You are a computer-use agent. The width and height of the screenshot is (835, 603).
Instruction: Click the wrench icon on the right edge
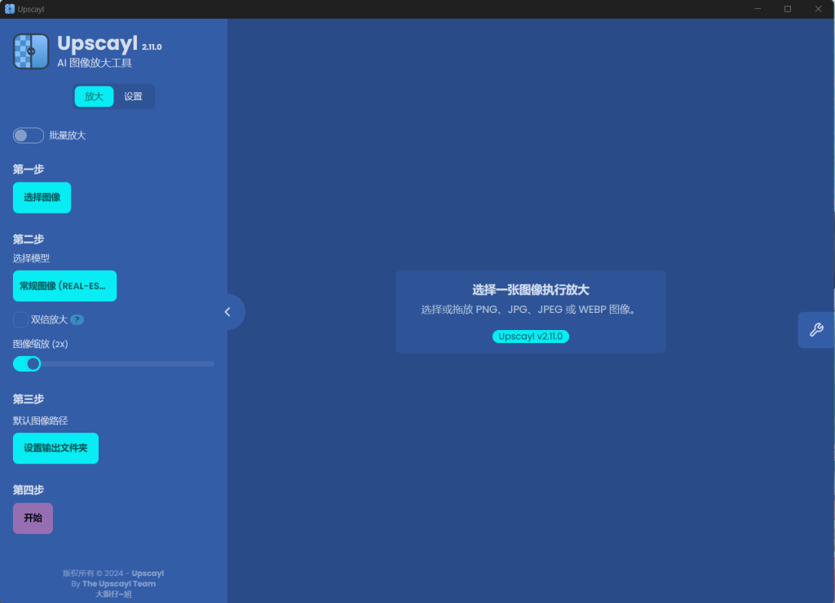[x=815, y=330]
